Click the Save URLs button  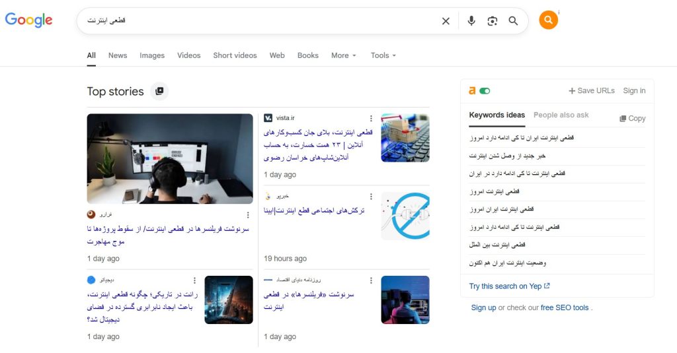click(x=592, y=91)
